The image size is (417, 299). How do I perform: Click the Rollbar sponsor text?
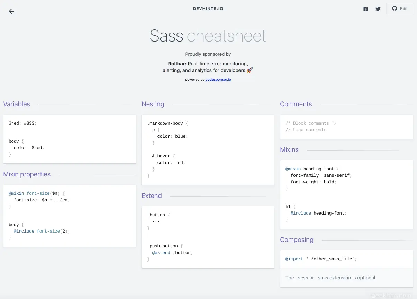pyautogui.click(x=208, y=67)
